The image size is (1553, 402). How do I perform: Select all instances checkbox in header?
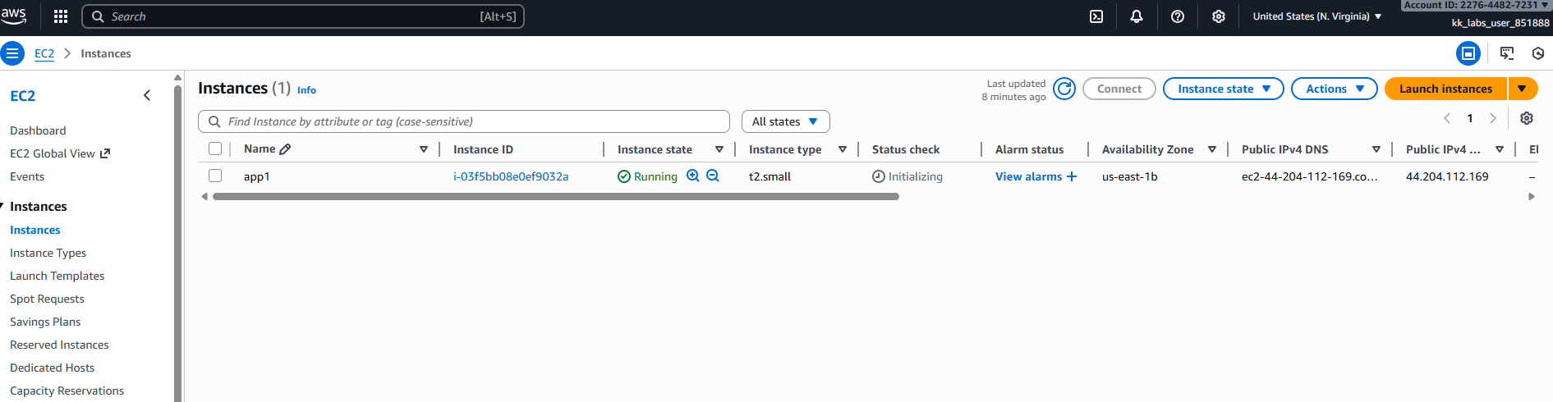pyautogui.click(x=215, y=148)
